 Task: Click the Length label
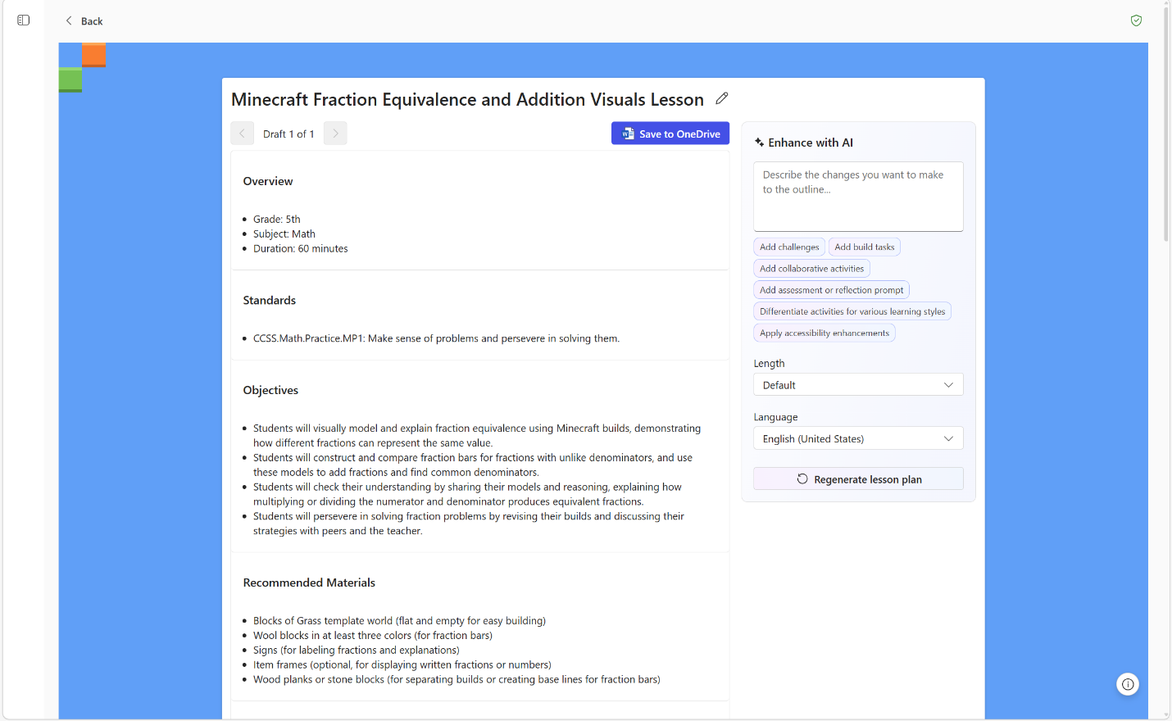(x=769, y=364)
